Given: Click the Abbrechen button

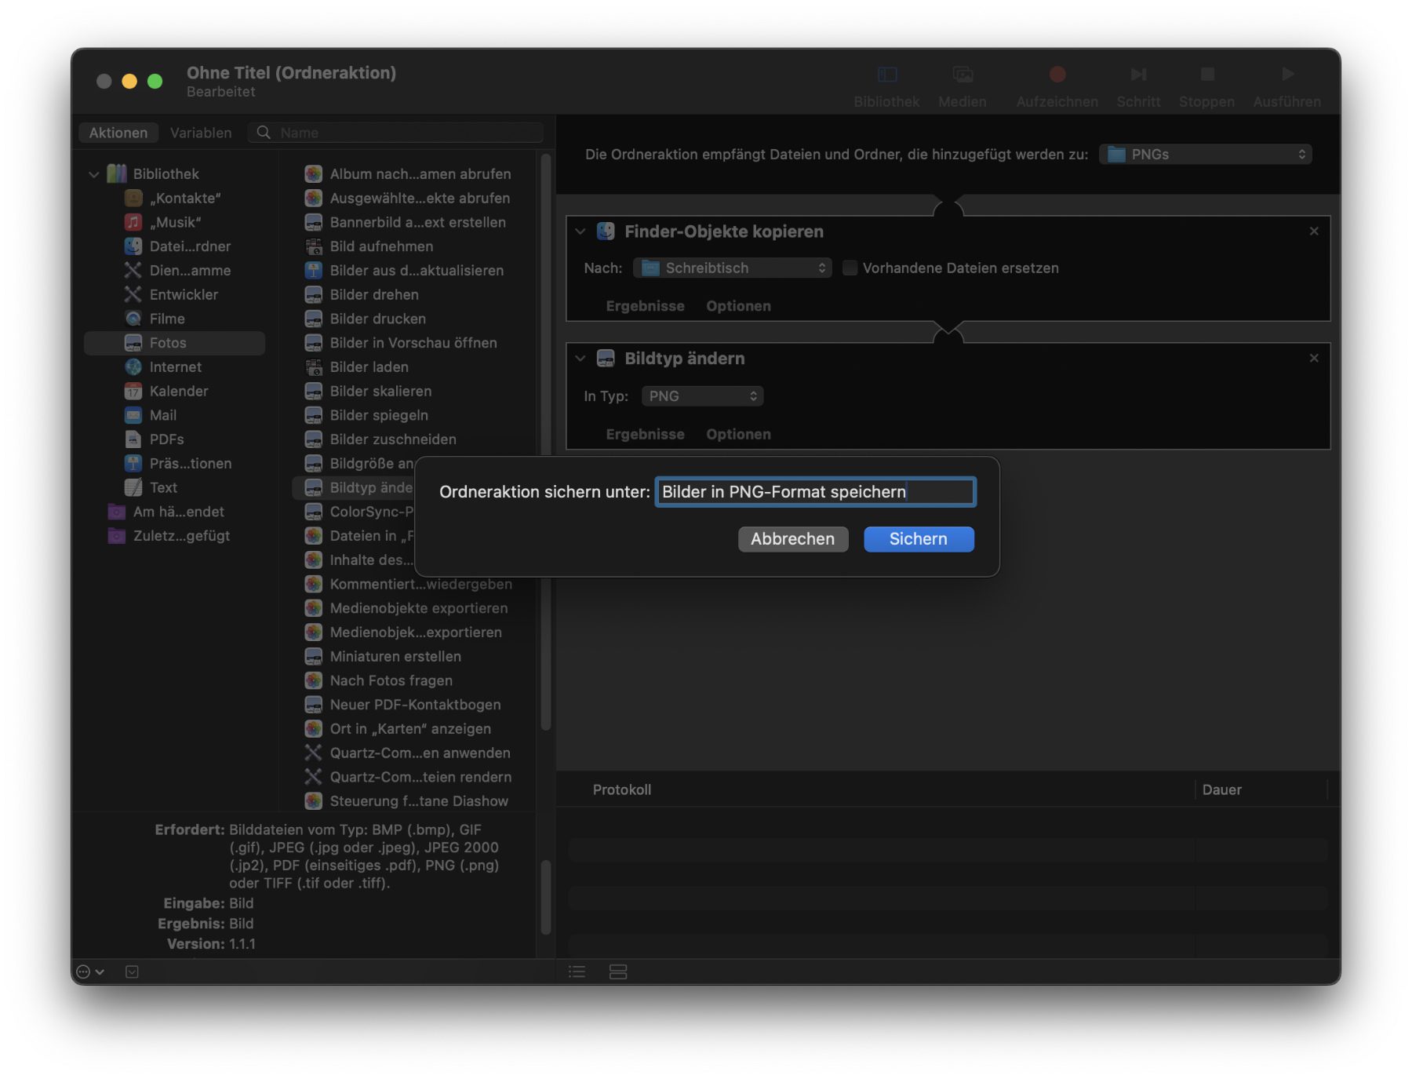Looking at the screenshot, I should coord(792,539).
